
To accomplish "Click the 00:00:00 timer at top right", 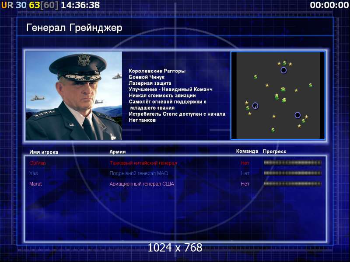I will [329, 5].
